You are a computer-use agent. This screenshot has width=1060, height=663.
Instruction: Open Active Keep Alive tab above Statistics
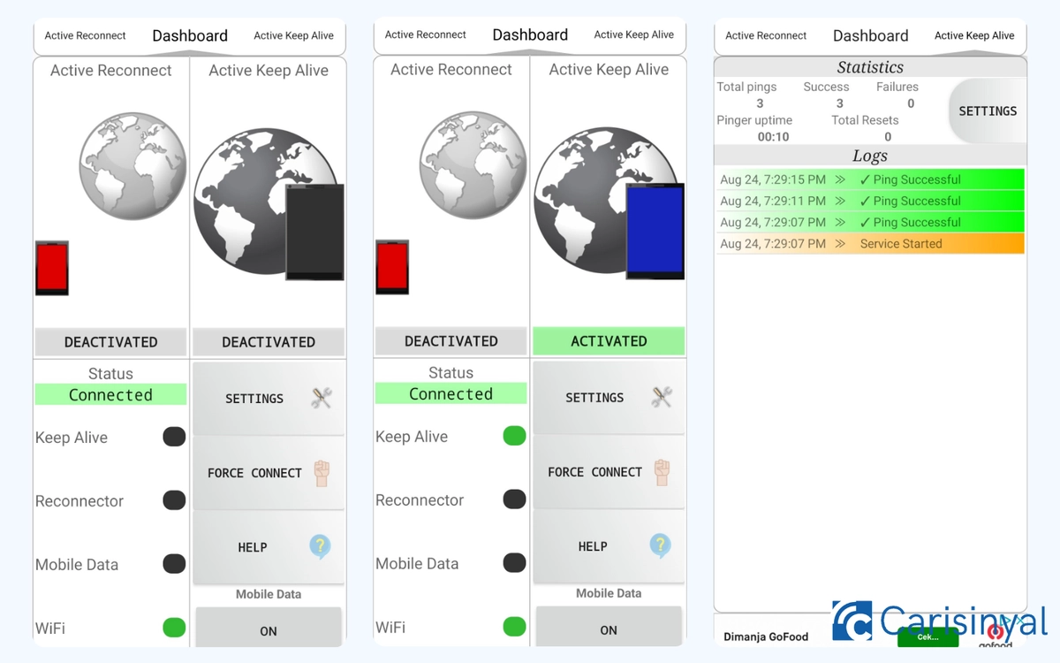[973, 35]
